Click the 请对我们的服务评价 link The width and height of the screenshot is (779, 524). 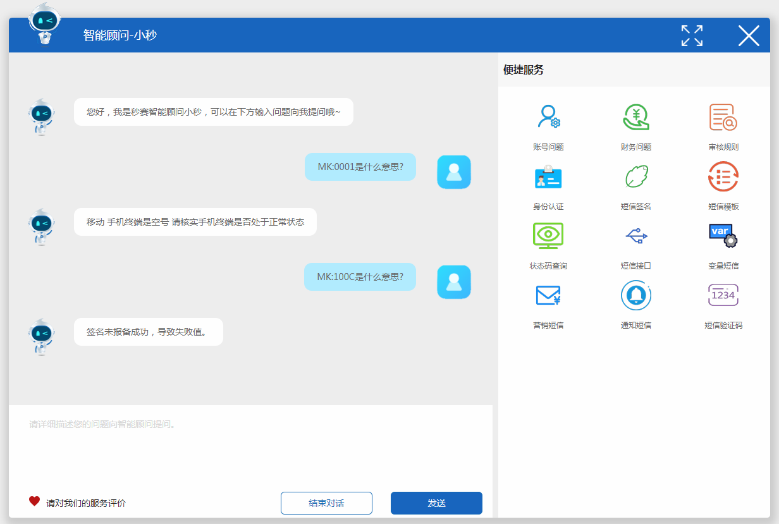pos(86,503)
